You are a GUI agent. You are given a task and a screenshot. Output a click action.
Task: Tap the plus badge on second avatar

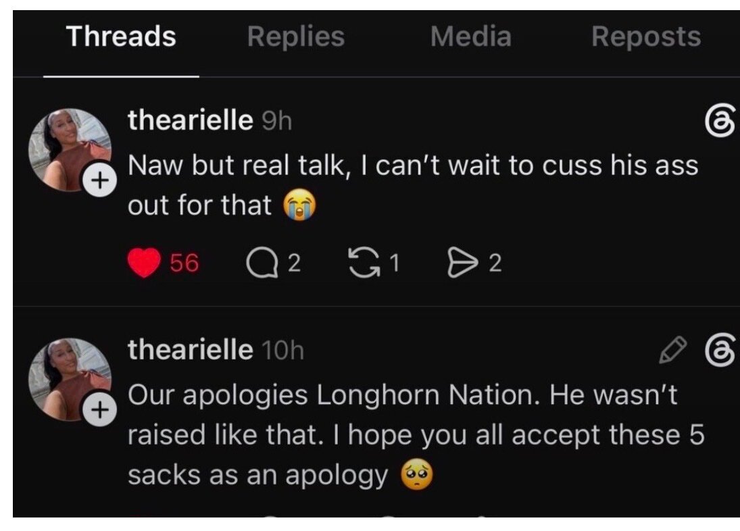tap(99, 410)
